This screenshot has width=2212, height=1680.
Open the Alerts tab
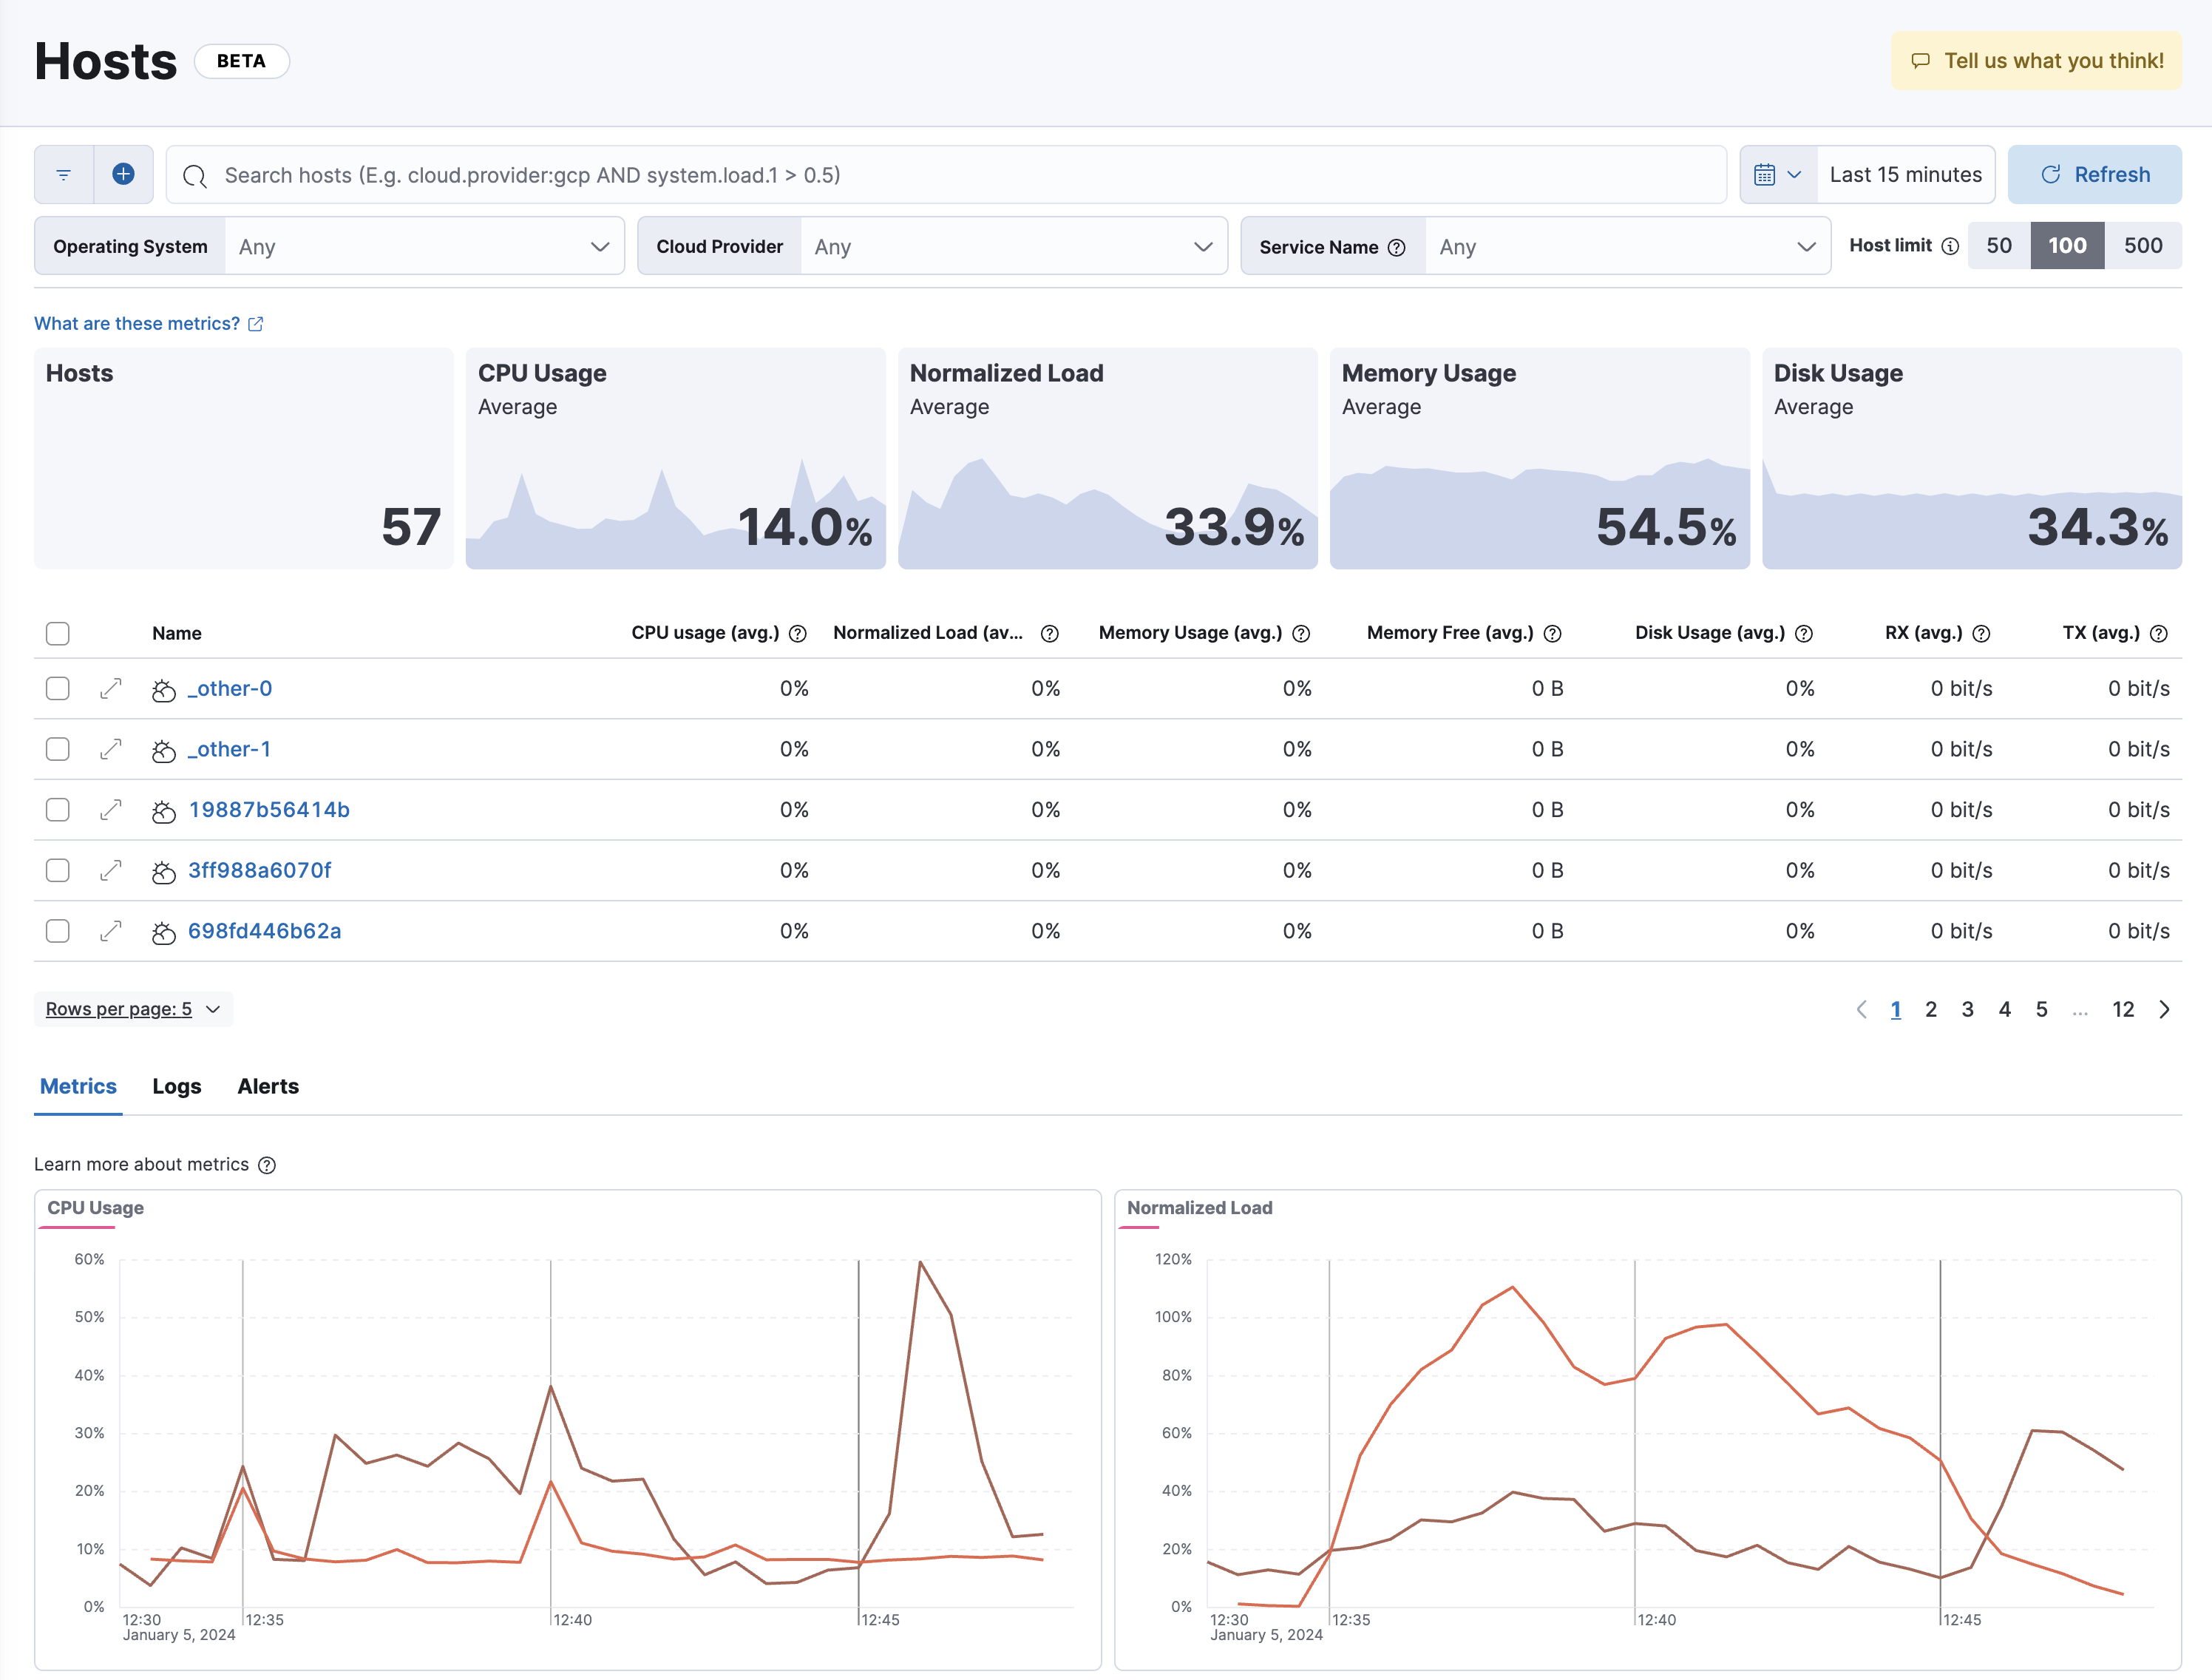point(267,1086)
